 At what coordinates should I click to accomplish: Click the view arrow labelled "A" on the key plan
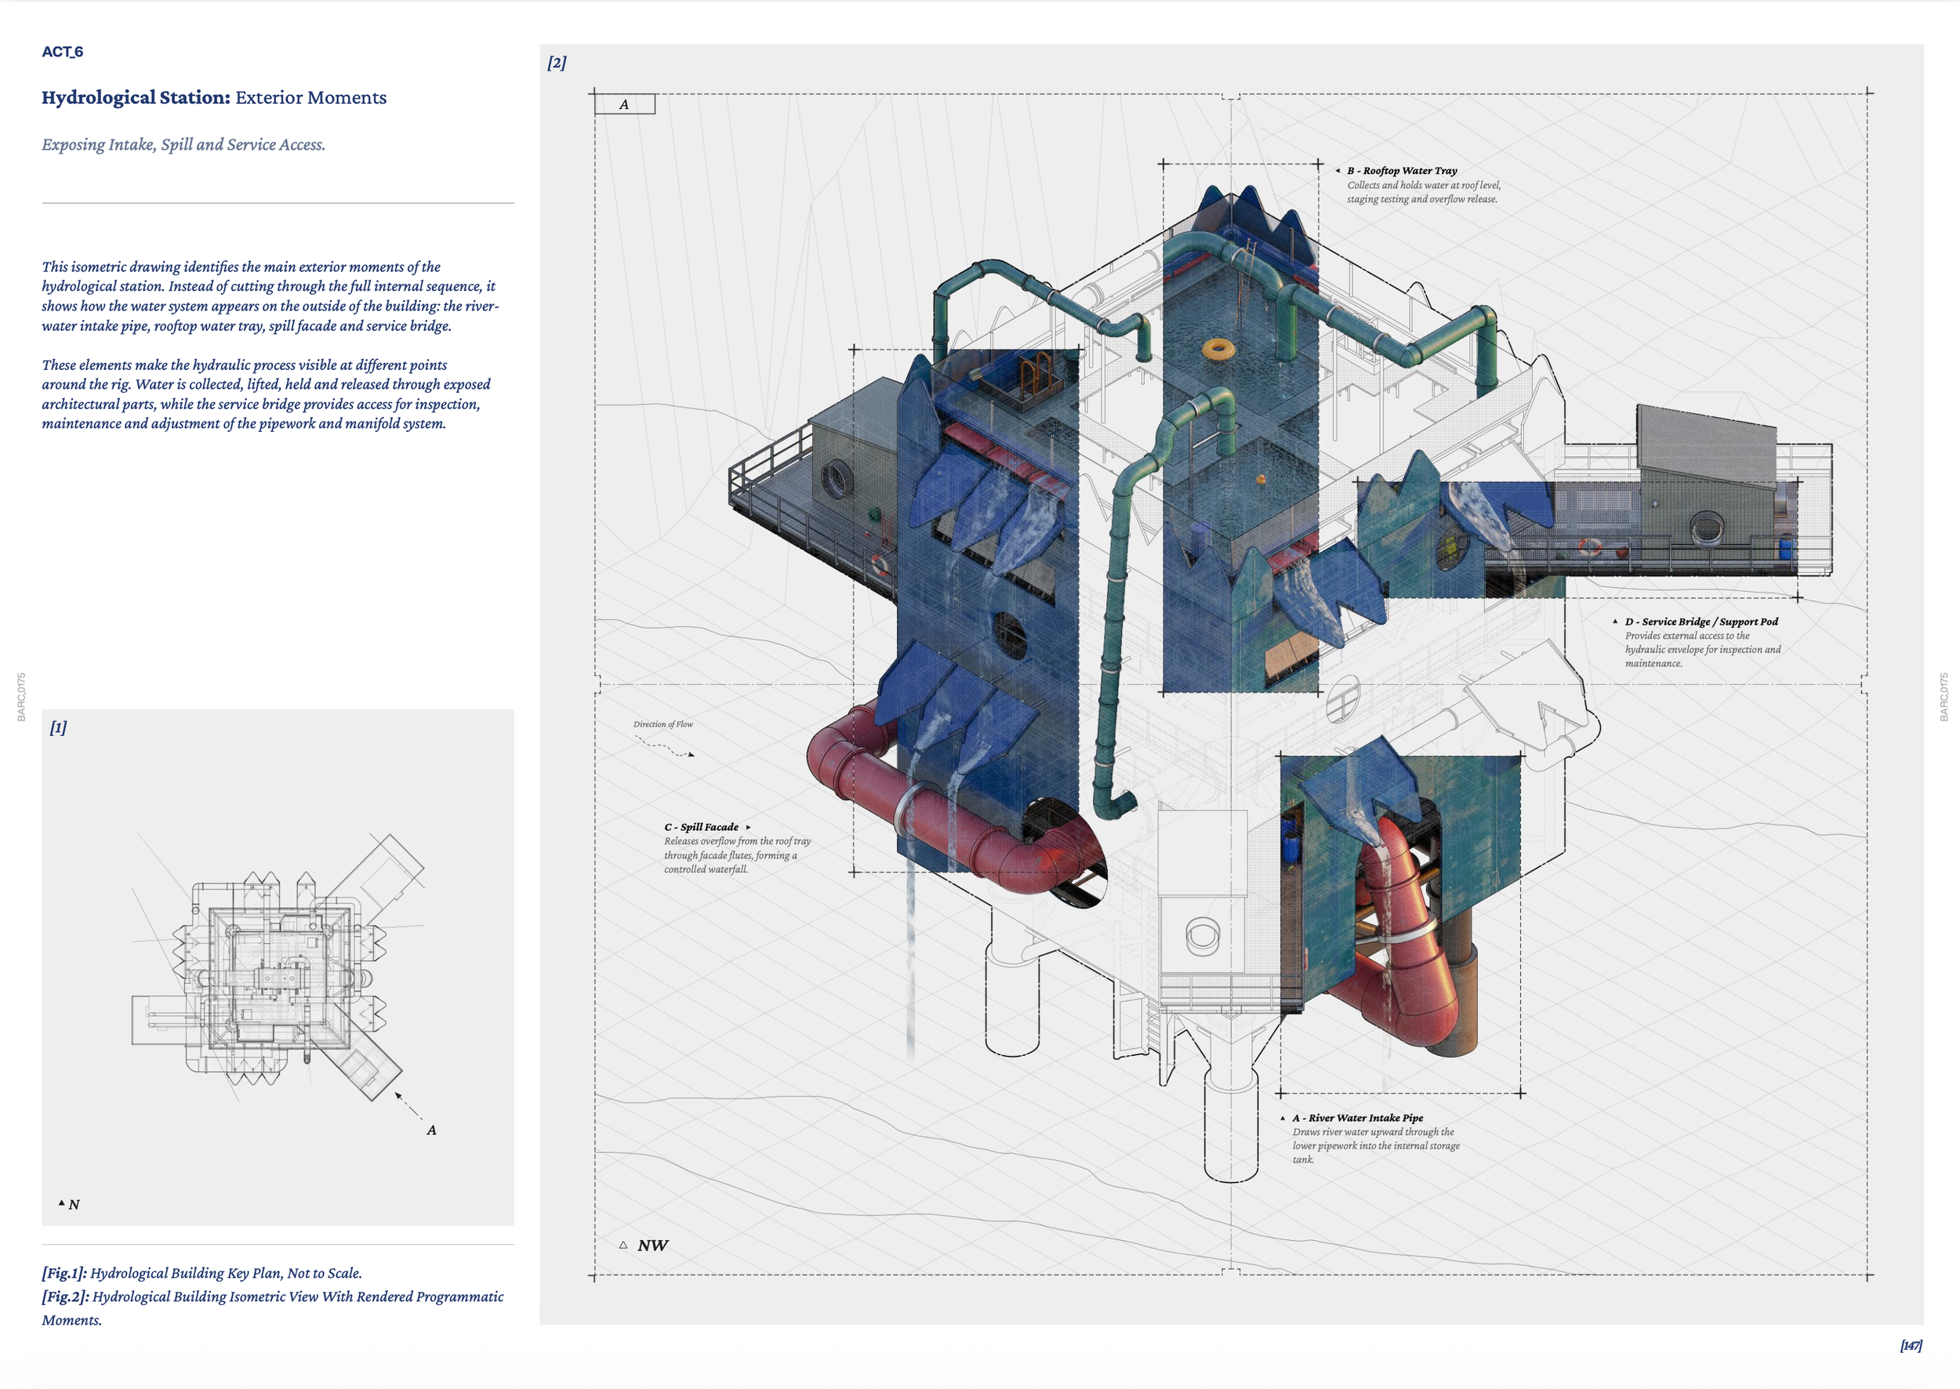[x=416, y=1114]
